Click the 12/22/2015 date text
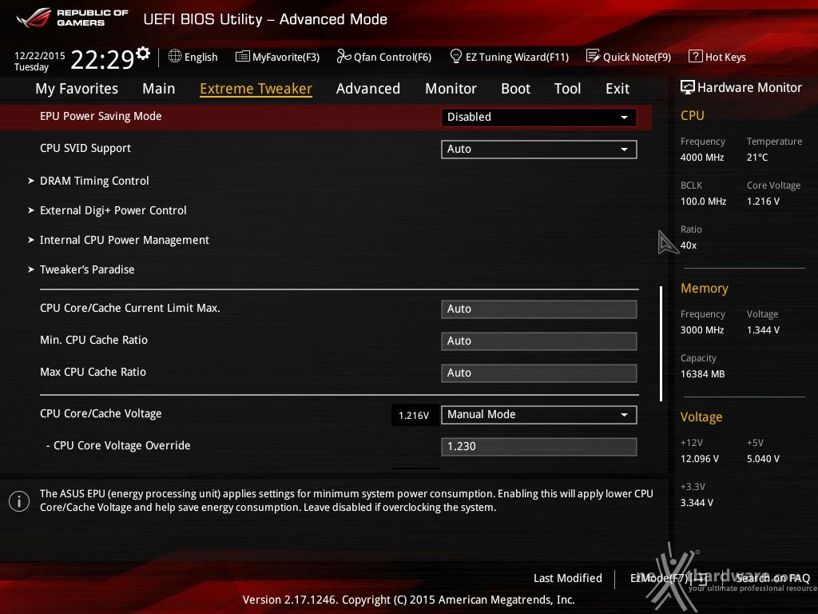This screenshot has height=614, width=818. tap(40, 55)
